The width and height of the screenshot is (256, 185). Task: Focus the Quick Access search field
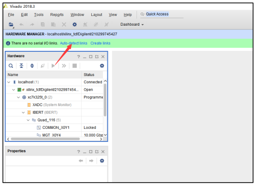[x=162, y=15]
